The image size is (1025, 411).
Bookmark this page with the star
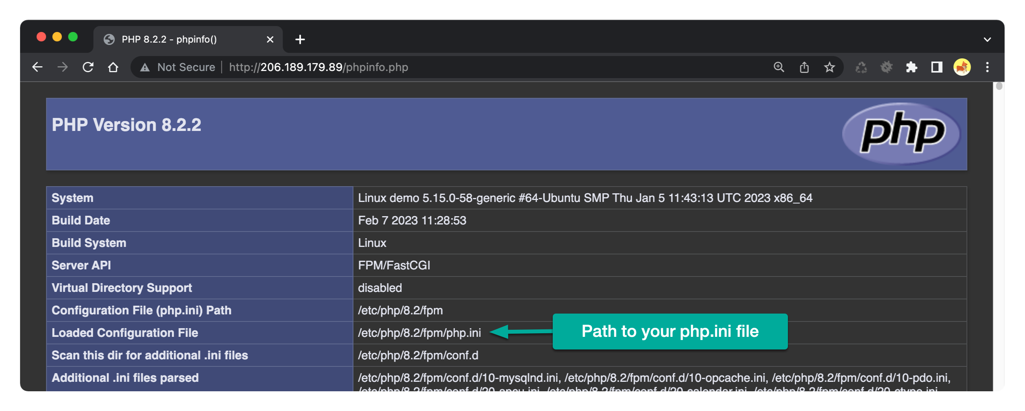[x=829, y=67]
